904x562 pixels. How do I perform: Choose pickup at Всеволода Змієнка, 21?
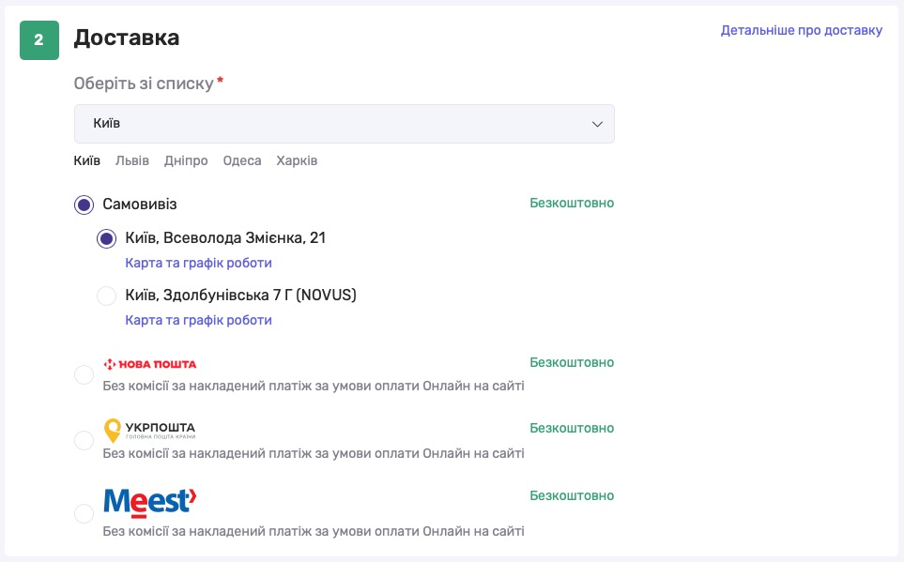click(x=107, y=238)
